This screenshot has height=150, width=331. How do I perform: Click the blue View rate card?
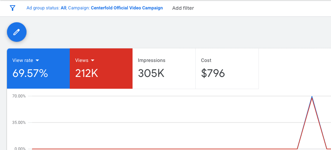point(38,69)
